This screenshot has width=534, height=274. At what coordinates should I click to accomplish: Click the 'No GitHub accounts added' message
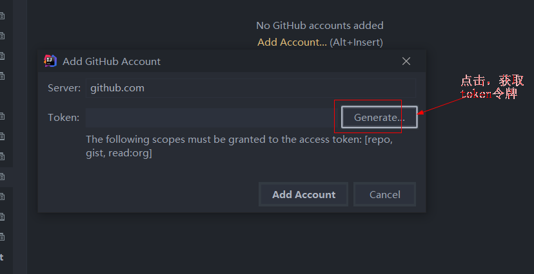320,26
